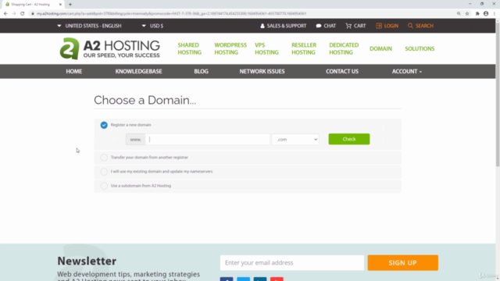The image size is (500, 281).
Task: Open Domain menu
Action: (380, 48)
